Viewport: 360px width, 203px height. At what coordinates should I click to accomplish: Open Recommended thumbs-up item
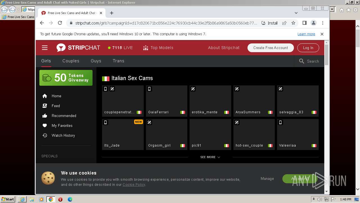point(59,116)
